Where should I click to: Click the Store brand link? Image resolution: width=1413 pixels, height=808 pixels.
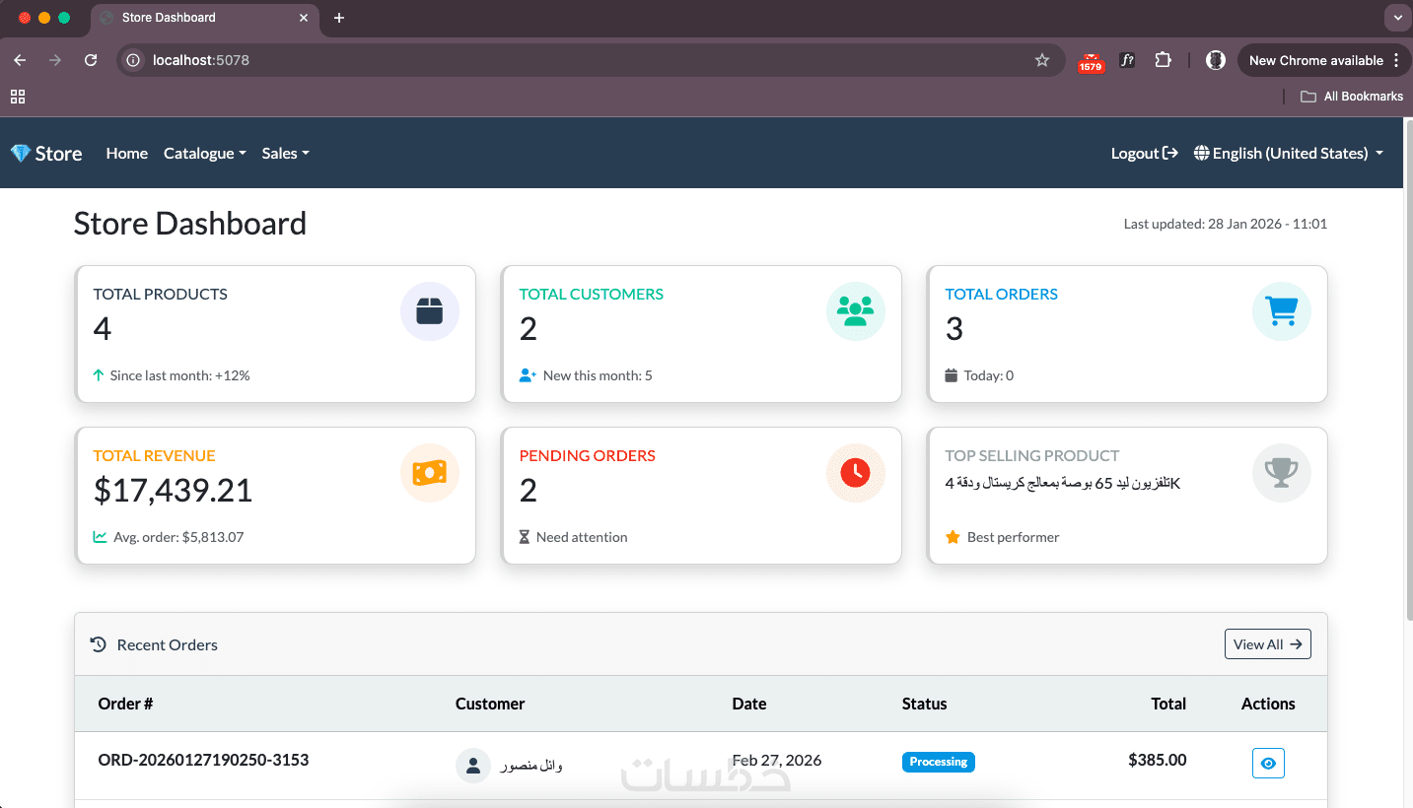tap(46, 153)
